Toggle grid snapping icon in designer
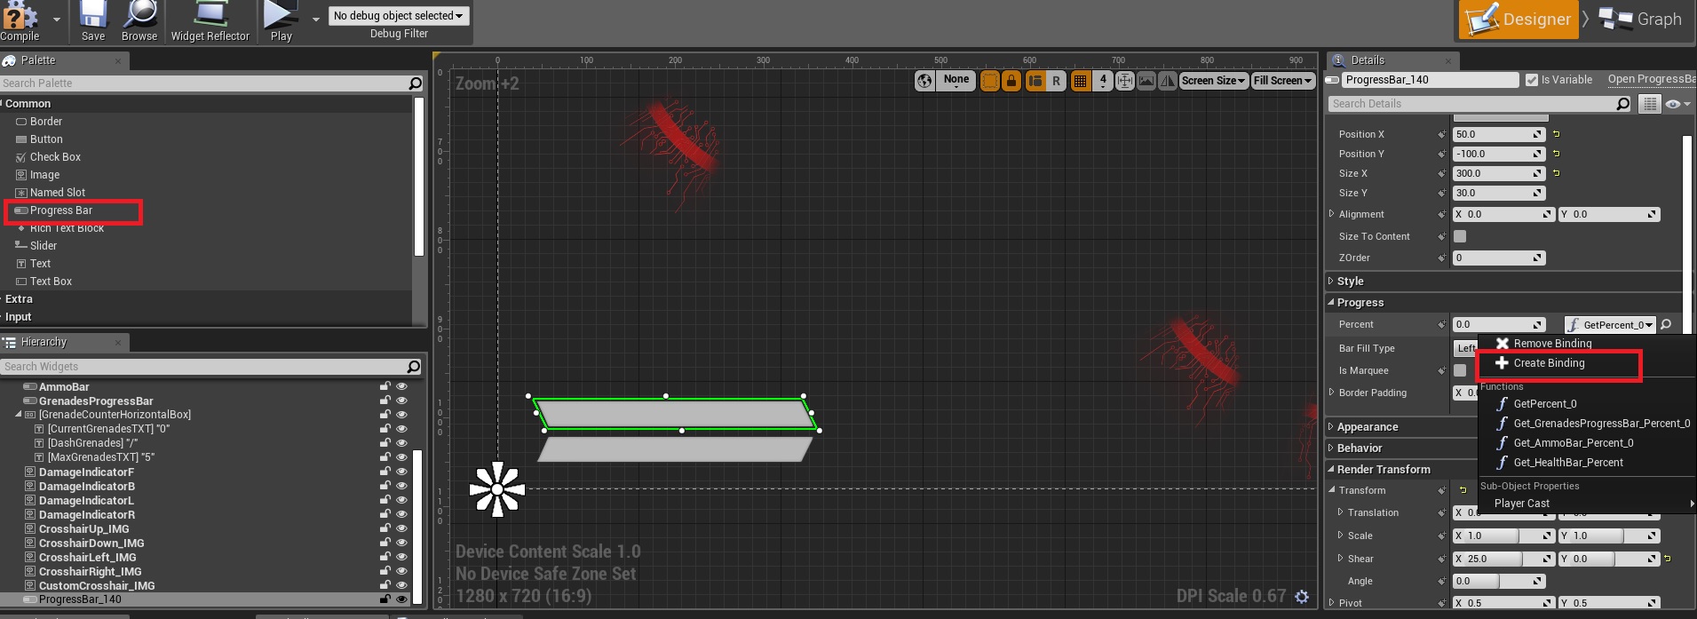This screenshot has height=619, width=1697. 1080,81
